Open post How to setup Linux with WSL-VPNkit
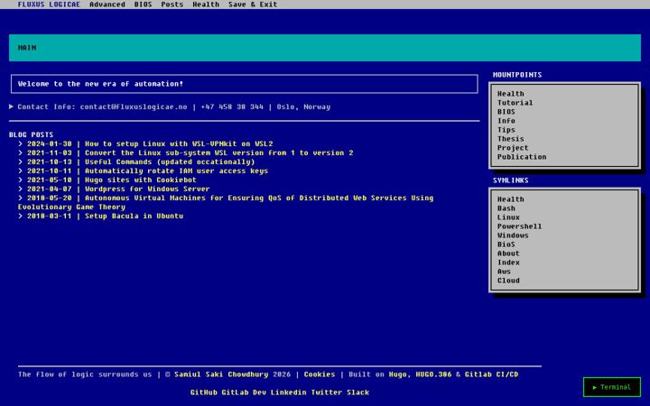Viewport: 650px width, 406px height. click(179, 143)
